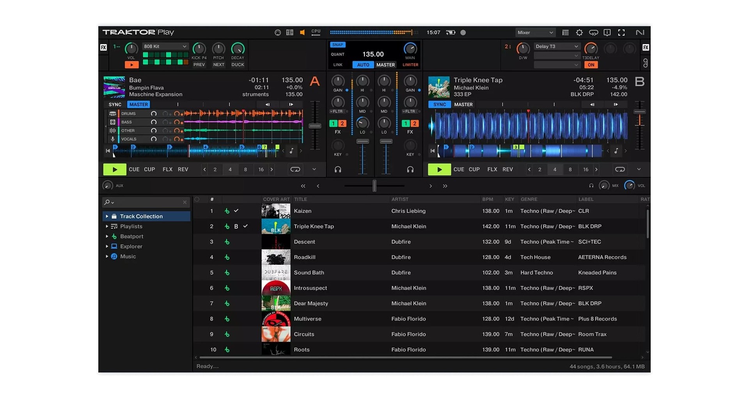
Task: Jump to track start on deck B
Action: click(432, 151)
